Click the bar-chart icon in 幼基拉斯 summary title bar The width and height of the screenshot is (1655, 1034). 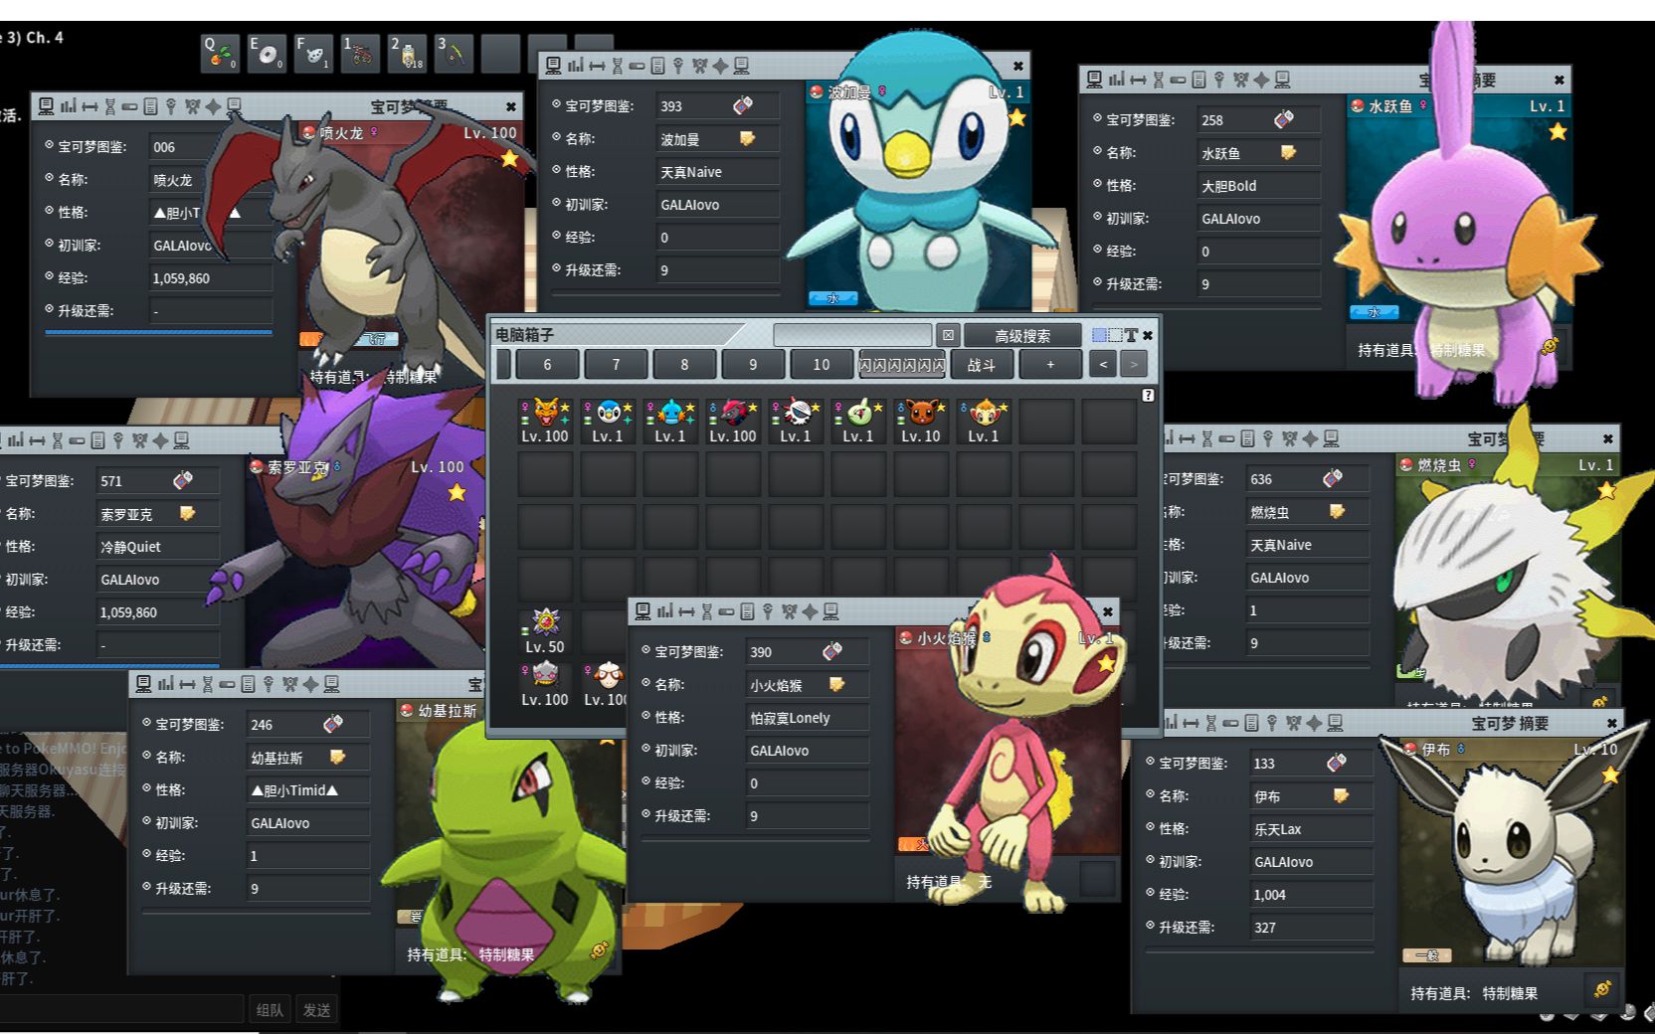pyautogui.click(x=165, y=684)
